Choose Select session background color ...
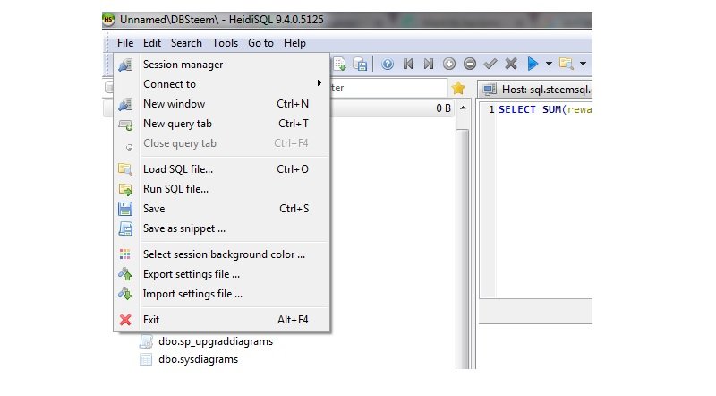 pos(221,254)
